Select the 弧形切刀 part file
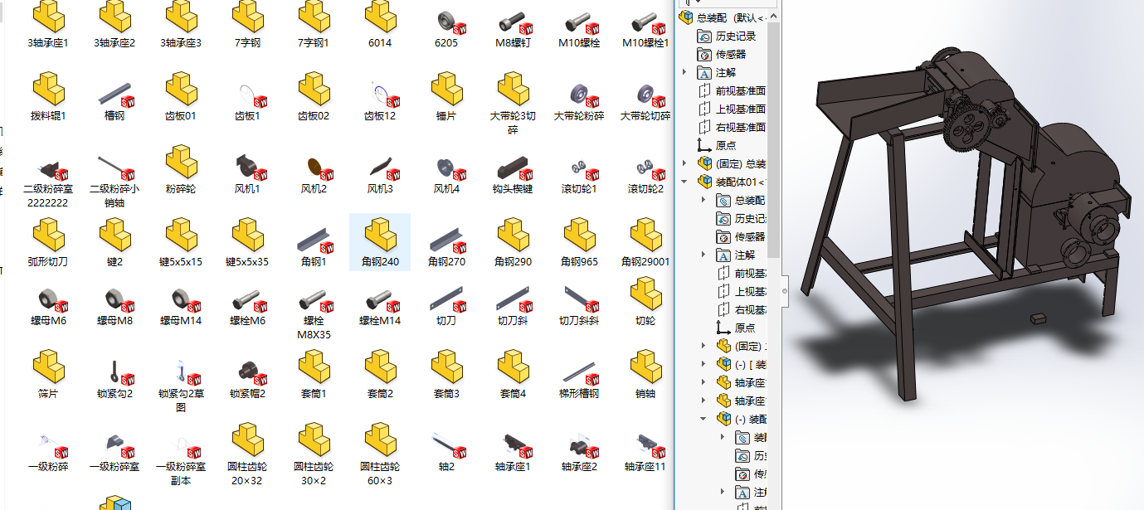This screenshot has height=510, width=1144. click(x=48, y=242)
